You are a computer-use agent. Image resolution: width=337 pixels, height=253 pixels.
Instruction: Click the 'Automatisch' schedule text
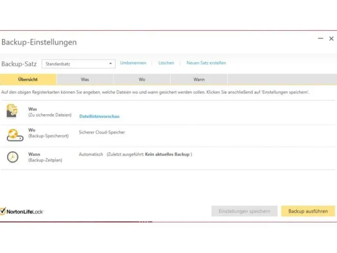pyautogui.click(x=91, y=155)
